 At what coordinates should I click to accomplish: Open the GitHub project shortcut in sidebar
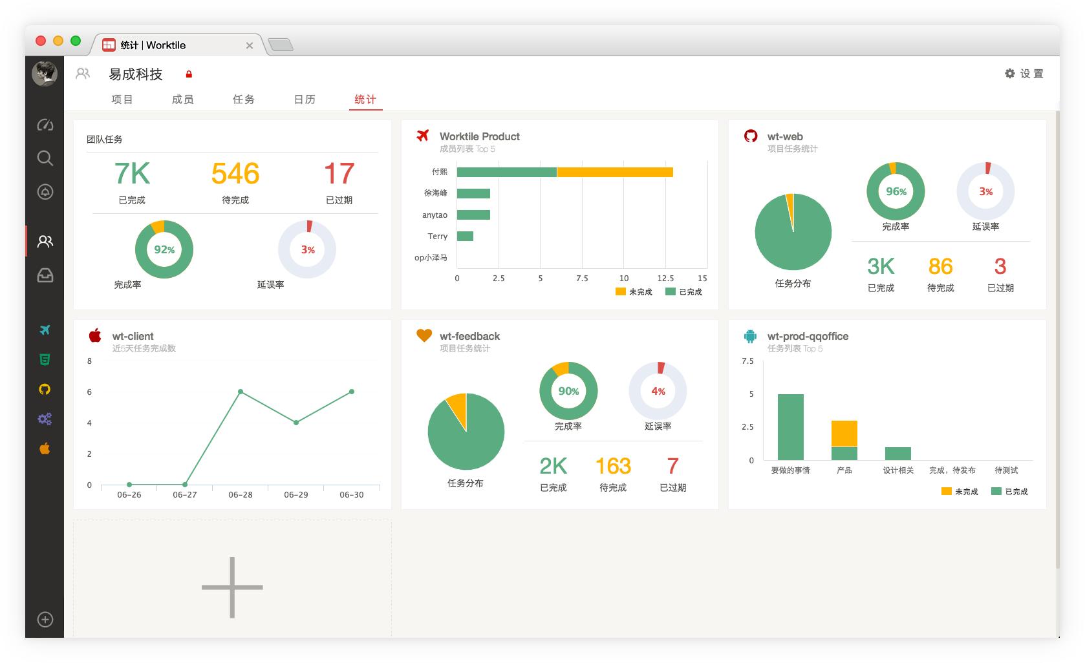click(45, 390)
